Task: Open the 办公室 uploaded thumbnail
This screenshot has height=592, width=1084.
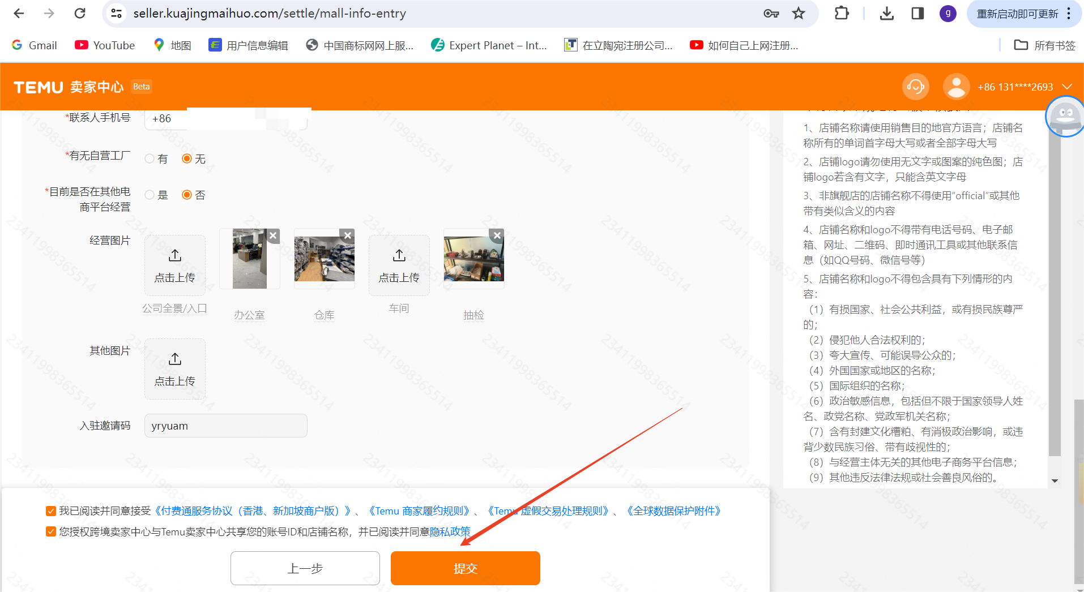Action: [x=250, y=259]
